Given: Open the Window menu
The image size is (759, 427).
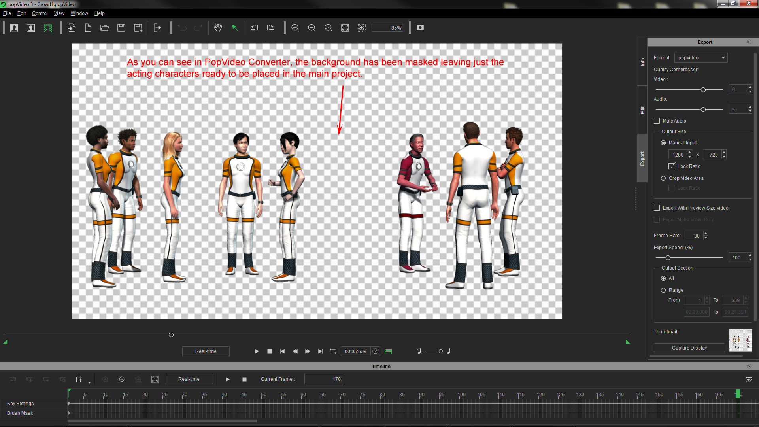Looking at the screenshot, I should click(79, 13).
